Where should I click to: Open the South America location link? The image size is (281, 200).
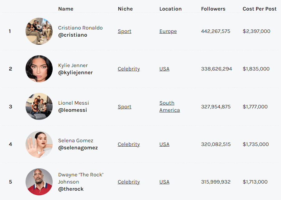click(169, 107)
